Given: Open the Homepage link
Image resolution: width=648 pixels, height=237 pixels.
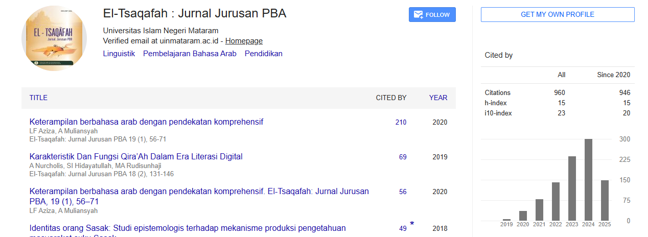Looking at the screenshot, I should (244, 41).
